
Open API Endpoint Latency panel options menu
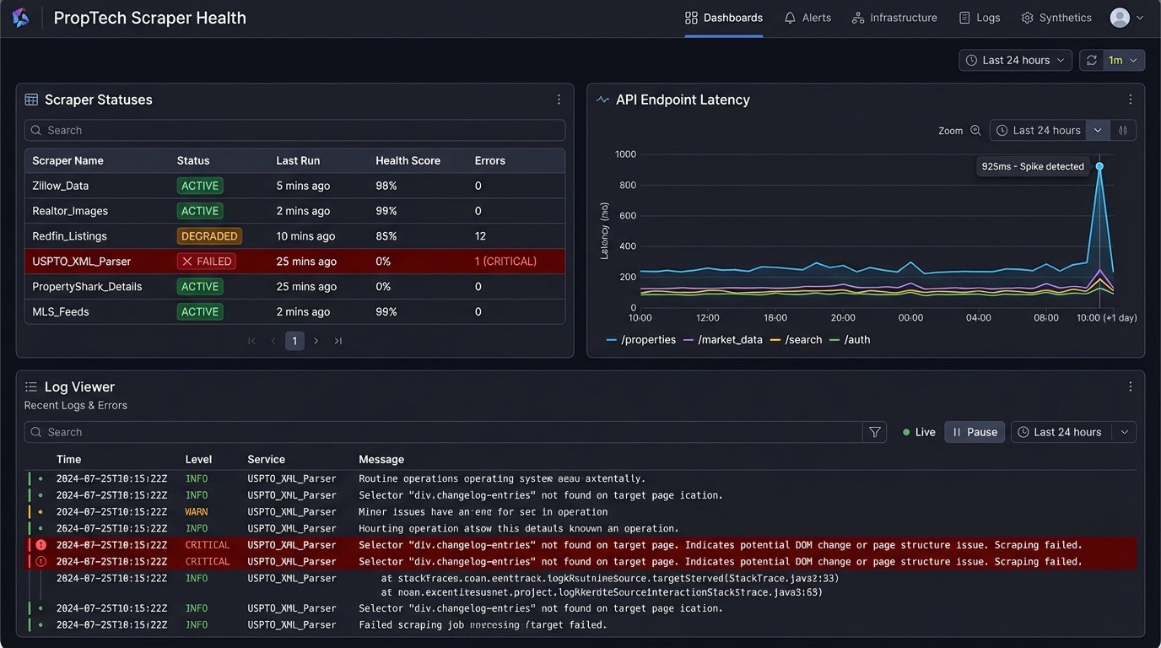point(1131,100)
